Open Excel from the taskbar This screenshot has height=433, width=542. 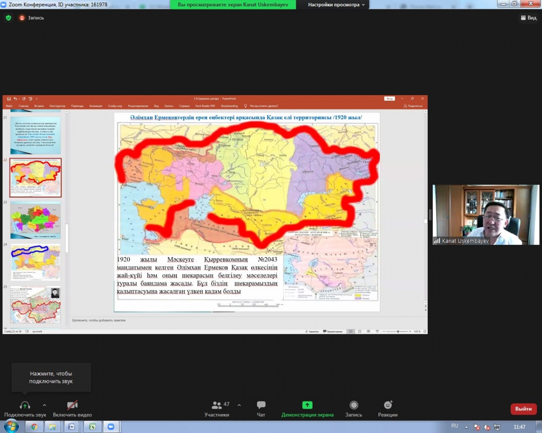92,426
